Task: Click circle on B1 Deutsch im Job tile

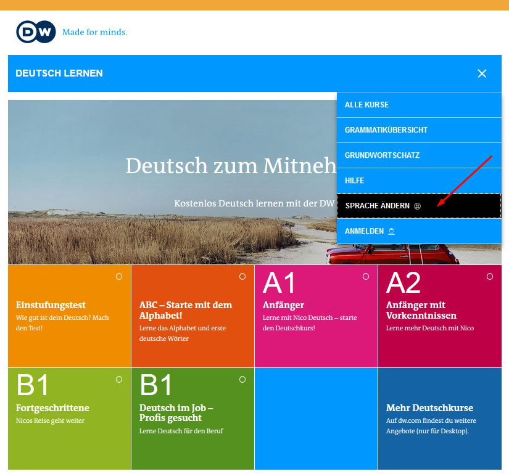Action: click(x=242, y=380)
